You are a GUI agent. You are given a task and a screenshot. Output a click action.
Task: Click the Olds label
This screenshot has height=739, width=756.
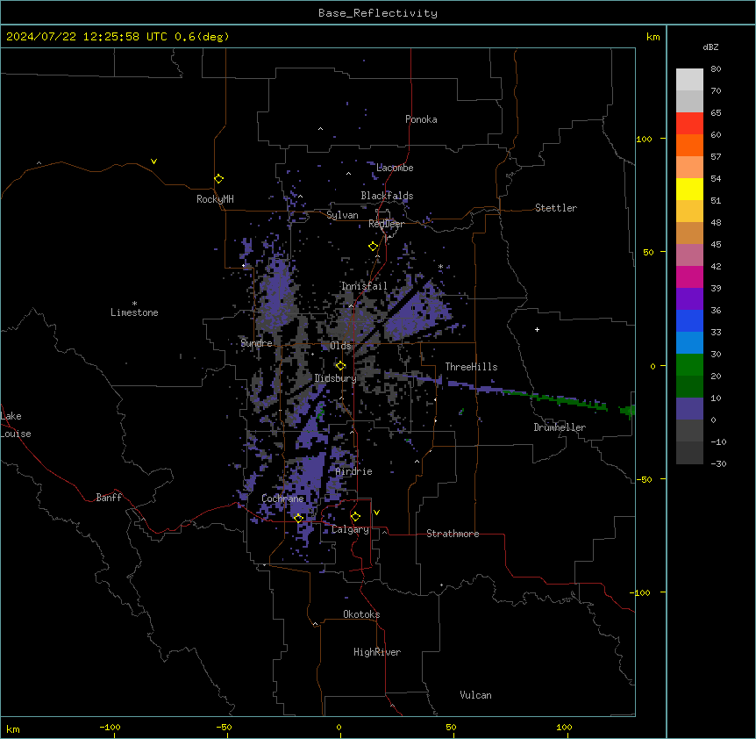click(340, 346)
